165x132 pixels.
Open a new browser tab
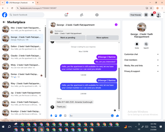pos(38,3)
